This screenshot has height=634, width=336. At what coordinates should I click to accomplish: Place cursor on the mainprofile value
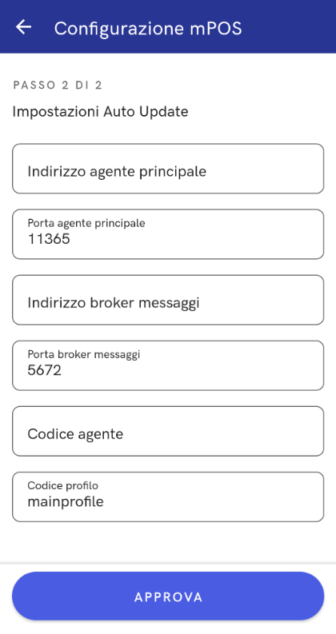pos(66,502)
